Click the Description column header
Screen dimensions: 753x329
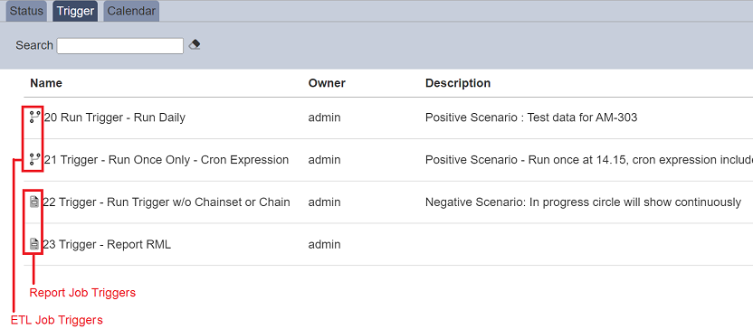tap(458, 83)
